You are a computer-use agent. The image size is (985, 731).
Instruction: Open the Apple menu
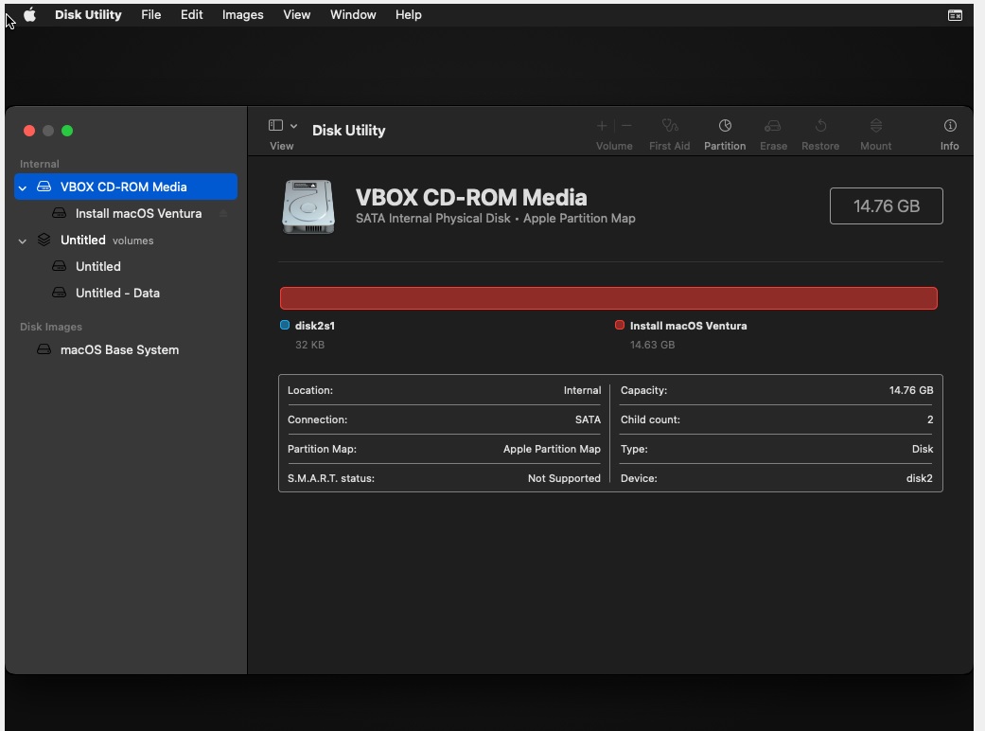30,15
